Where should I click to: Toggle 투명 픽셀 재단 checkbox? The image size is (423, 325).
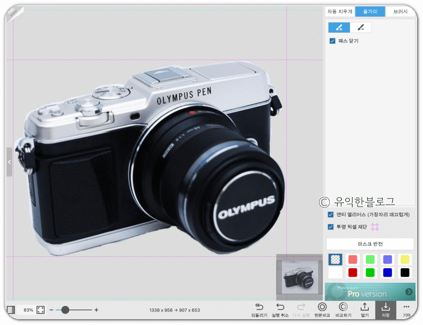click(x=331, y=226)
